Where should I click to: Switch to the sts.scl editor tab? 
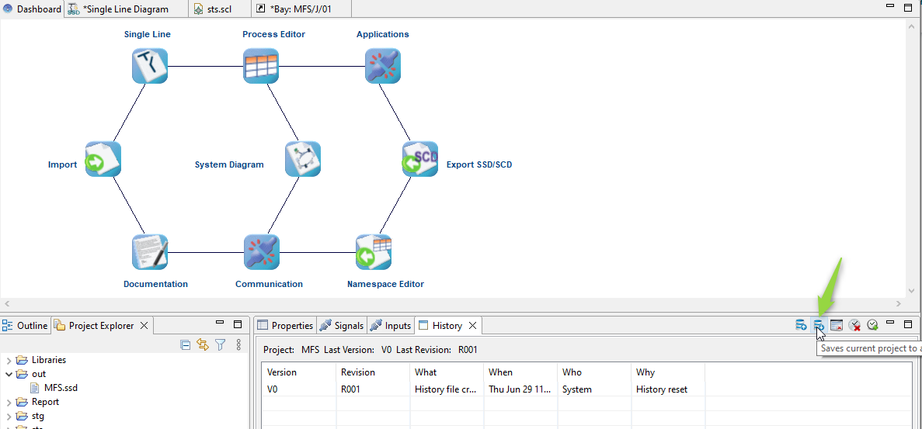214,9
